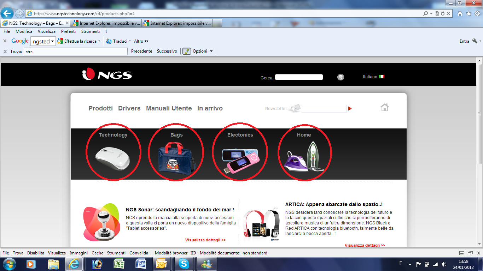This screenshot has width=483, height=271.
Task: Select the Electonics category MP3 players image
Action: [240, 161]
